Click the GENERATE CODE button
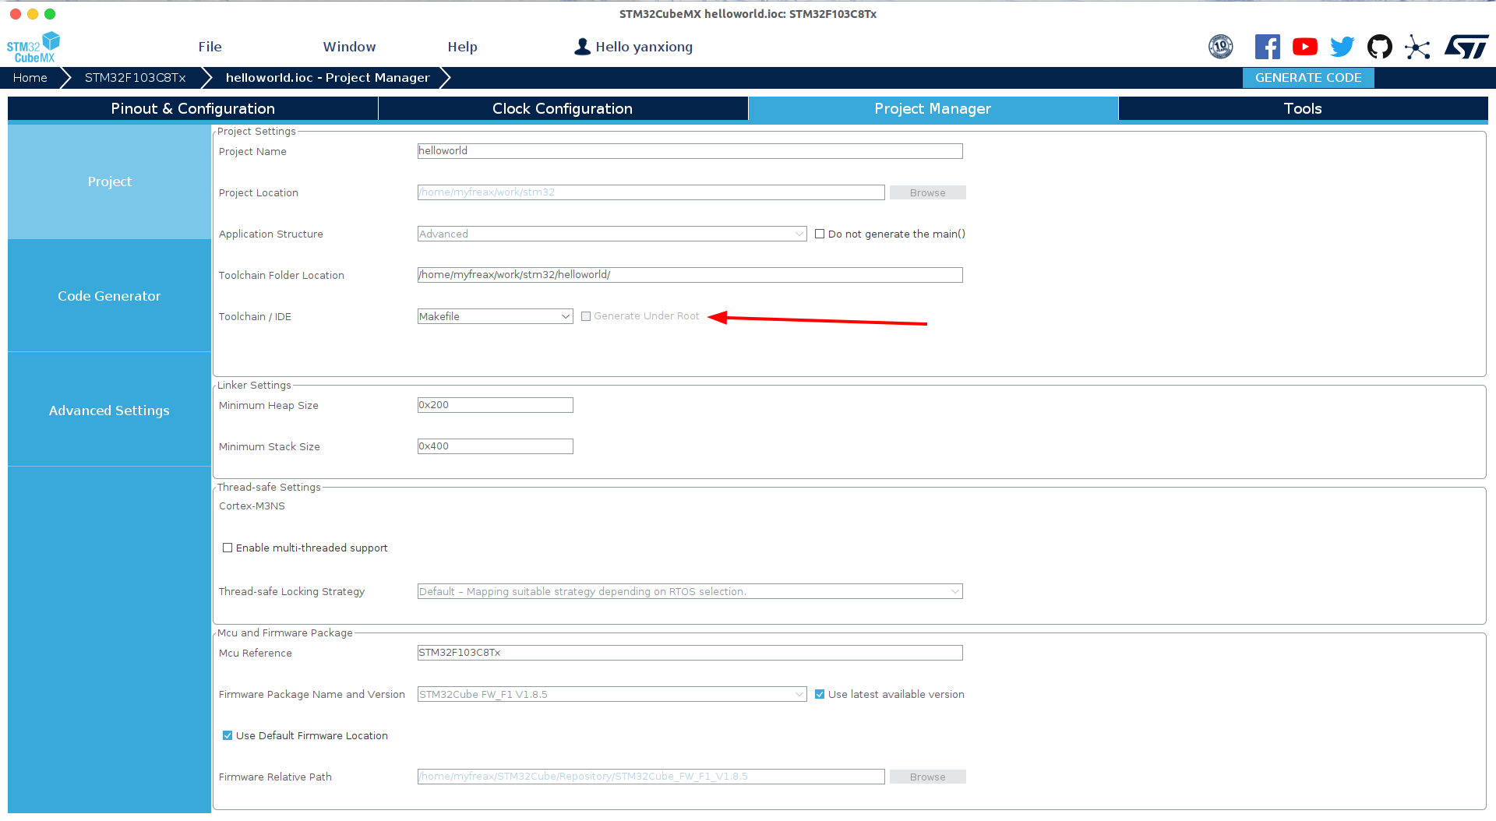The width and height of the screenshot is (1496, 821). (x=1308, y=78)
